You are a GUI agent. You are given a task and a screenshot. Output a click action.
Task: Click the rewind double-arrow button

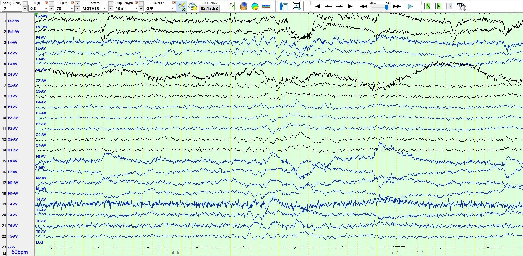[364, 6]
